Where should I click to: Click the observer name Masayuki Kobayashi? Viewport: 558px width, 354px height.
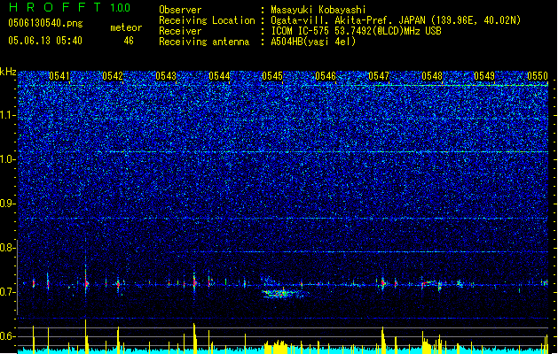[318, 10]
